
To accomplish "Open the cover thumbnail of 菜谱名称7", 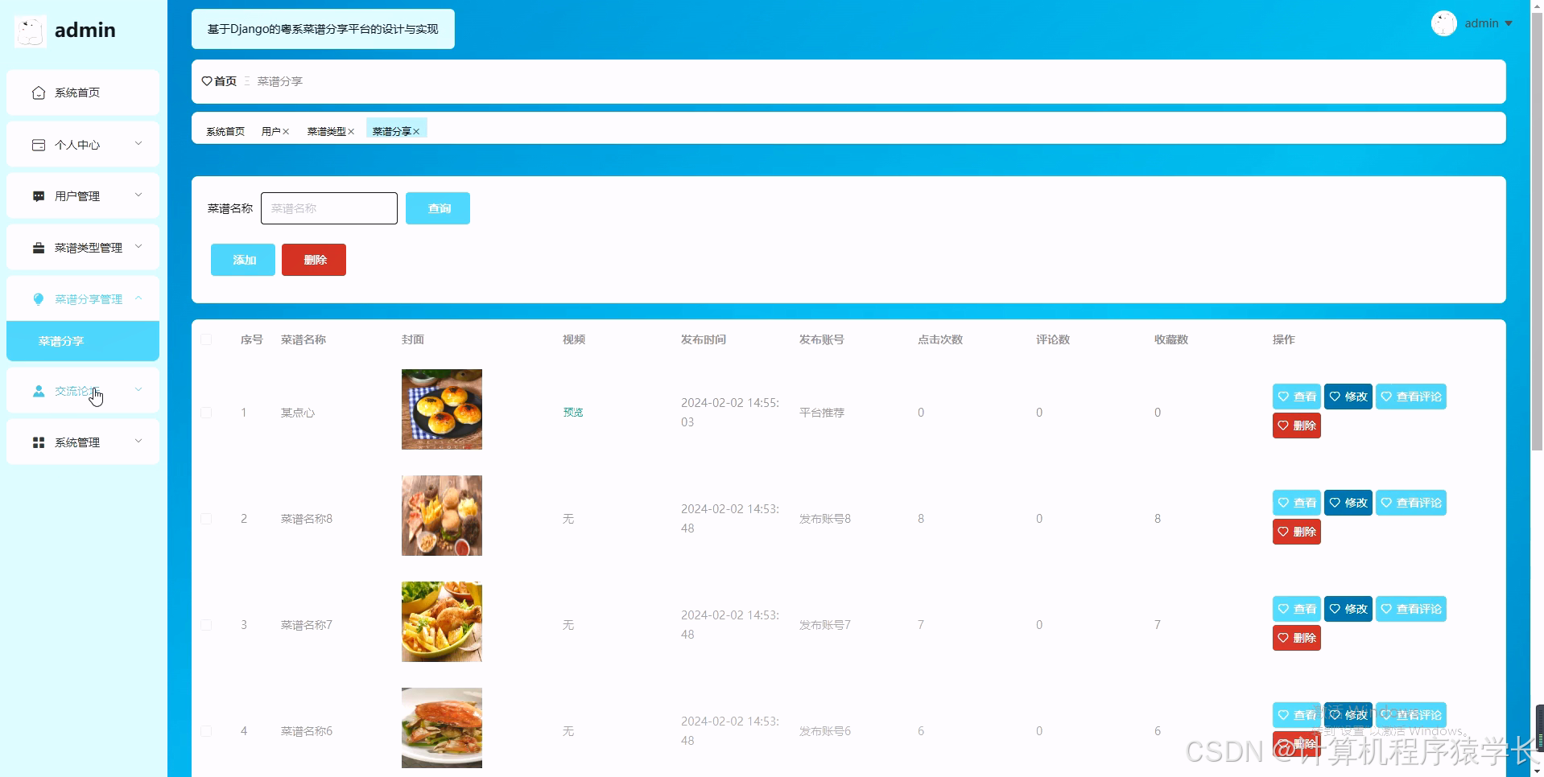I will click(442, 622).
